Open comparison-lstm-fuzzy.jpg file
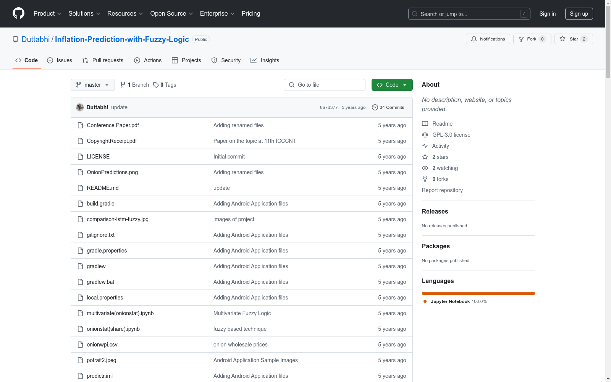The width and height of the screenshot is (611, 382). [118, 219]
